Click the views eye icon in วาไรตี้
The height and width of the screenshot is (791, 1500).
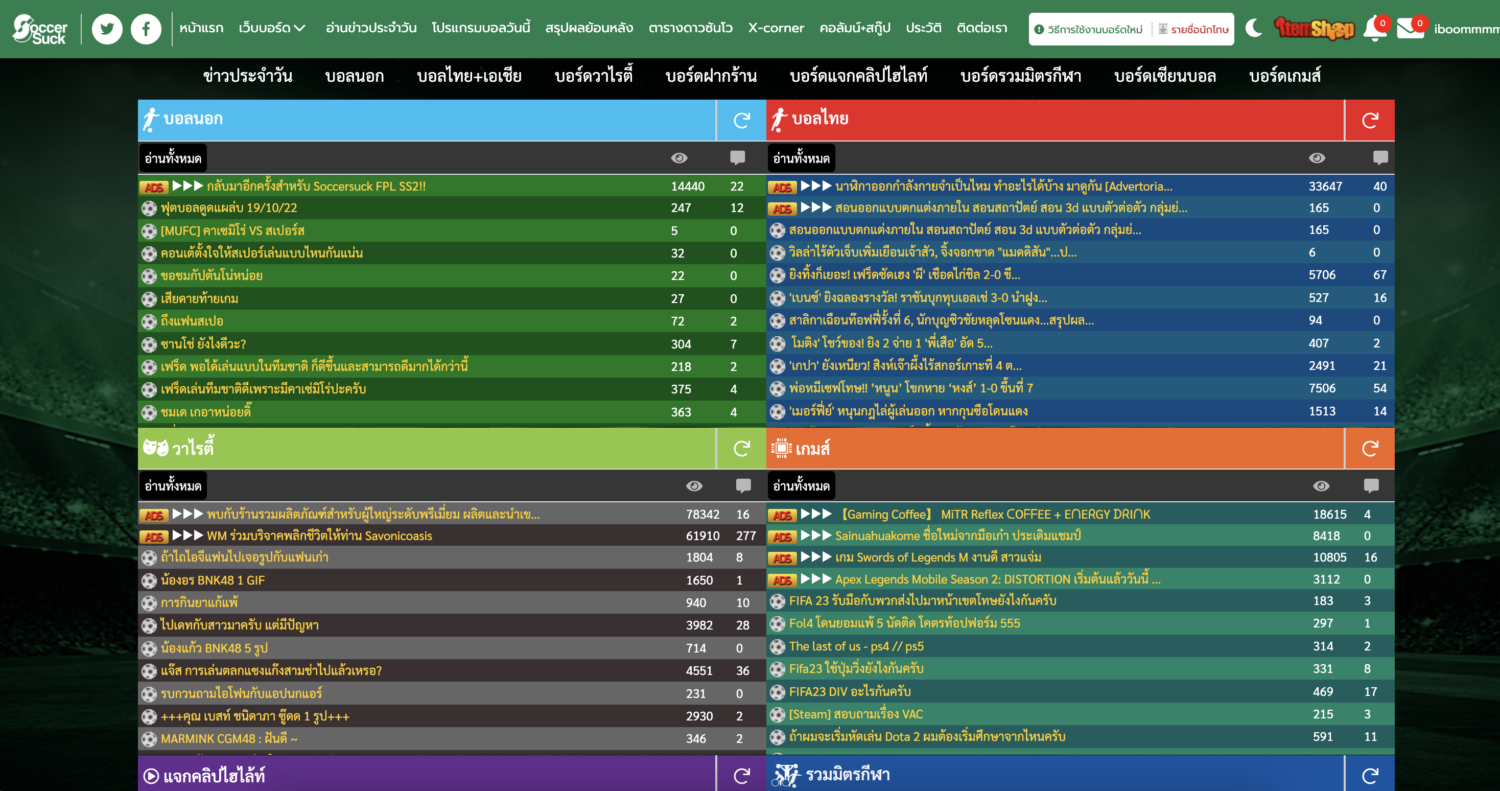point(694,486)
